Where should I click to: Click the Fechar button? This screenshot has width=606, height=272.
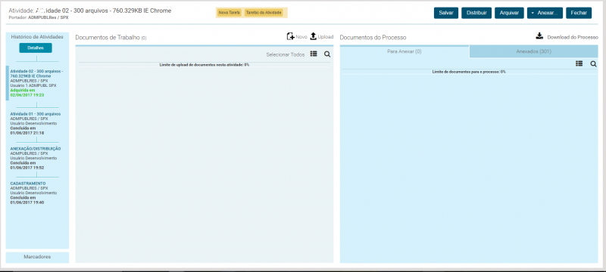pyautogui.click(x=579, y=13)
